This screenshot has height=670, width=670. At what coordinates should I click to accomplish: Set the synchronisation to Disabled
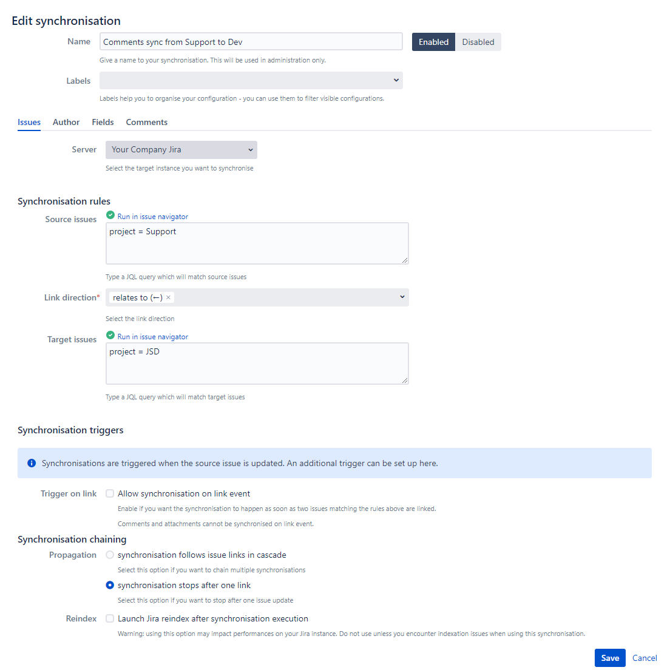point(478,42)
